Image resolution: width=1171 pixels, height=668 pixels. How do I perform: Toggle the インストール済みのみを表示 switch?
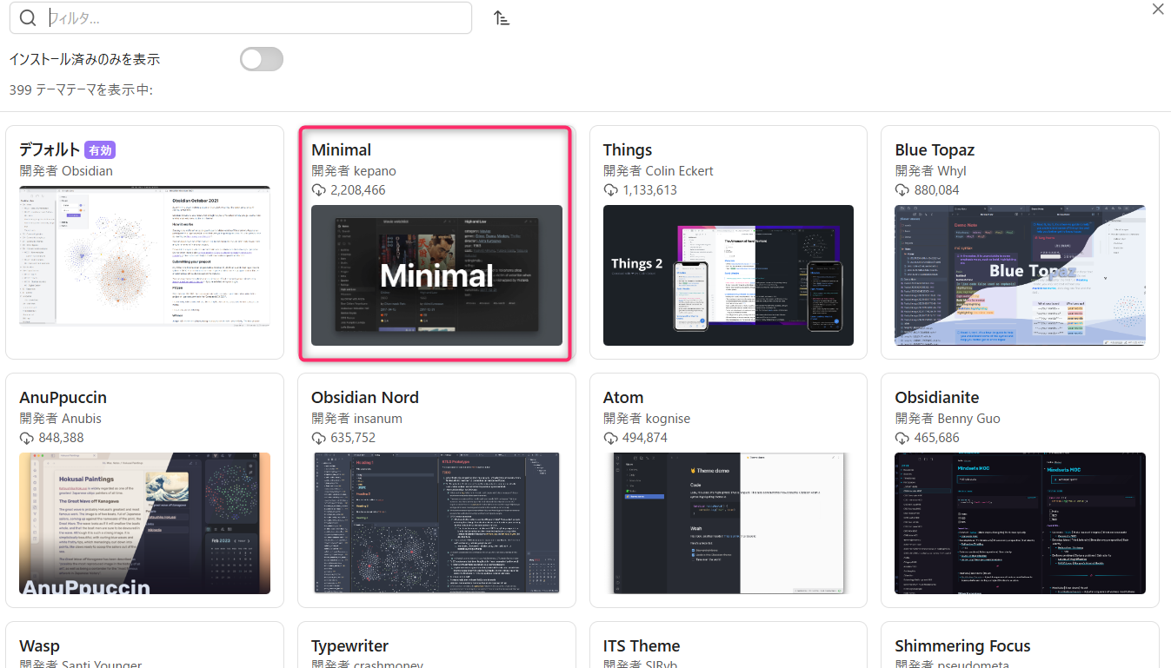[x=262, y=59]
